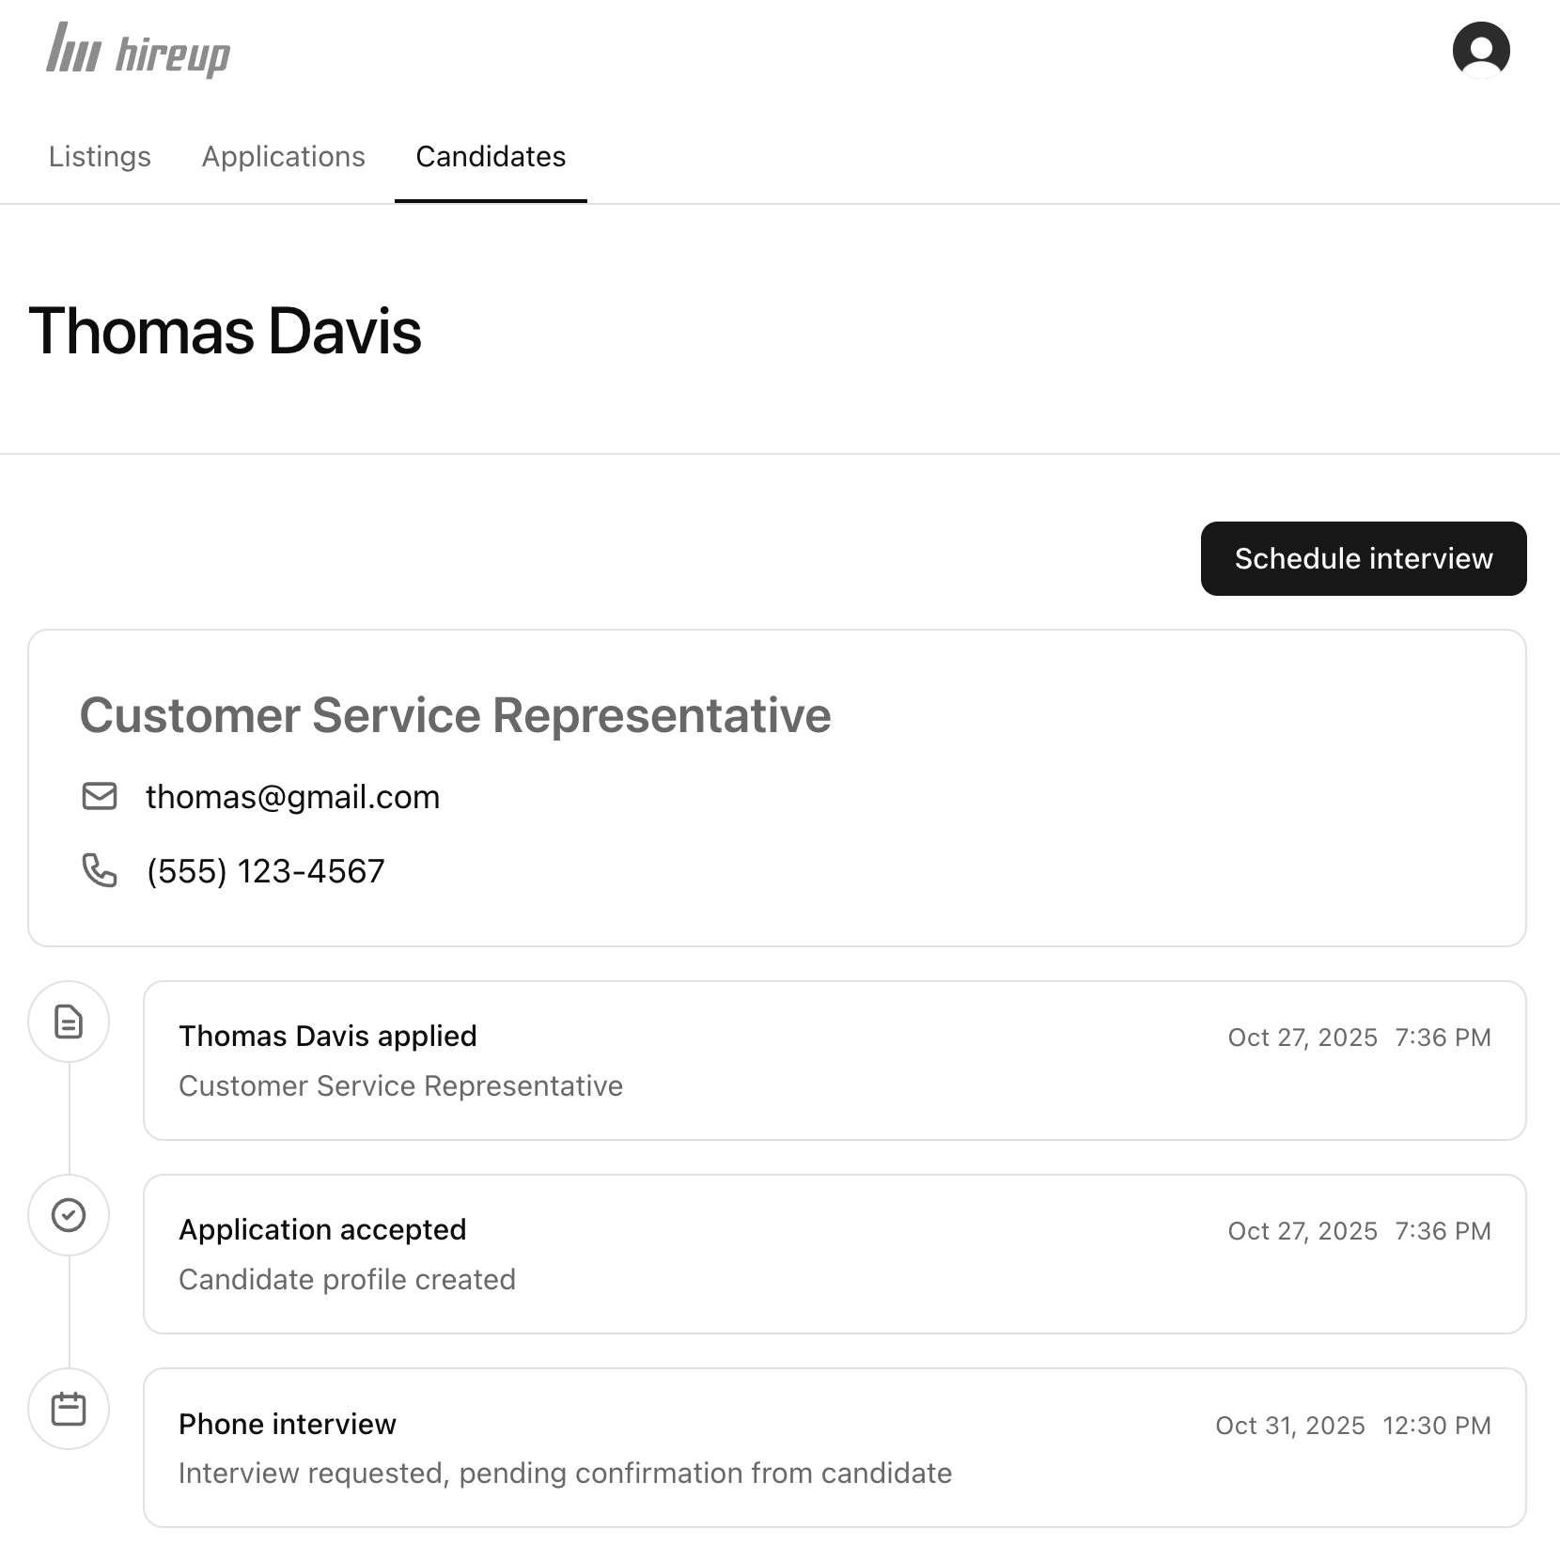Select the checkmark circle timeline icon
Viewport: 1560px width, 1560px height.
69,1215
